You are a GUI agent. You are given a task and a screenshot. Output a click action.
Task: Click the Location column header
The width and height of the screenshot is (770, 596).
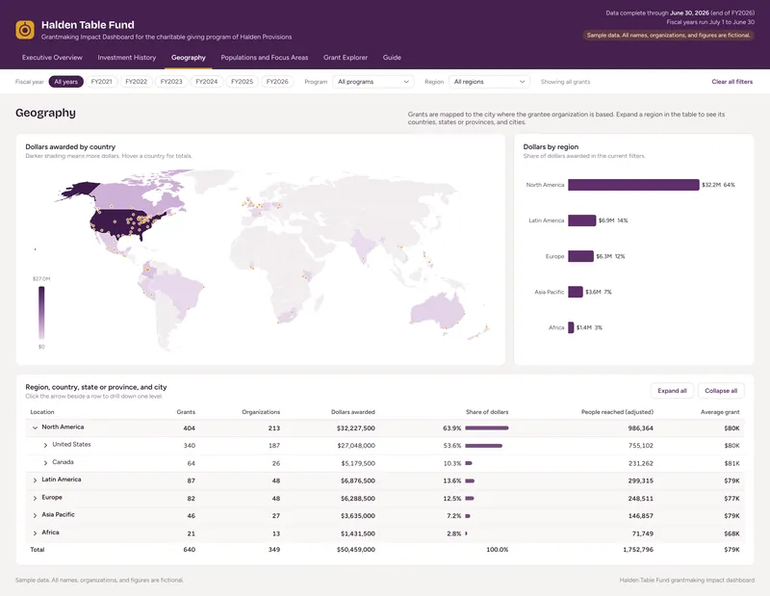coord(42,412)
